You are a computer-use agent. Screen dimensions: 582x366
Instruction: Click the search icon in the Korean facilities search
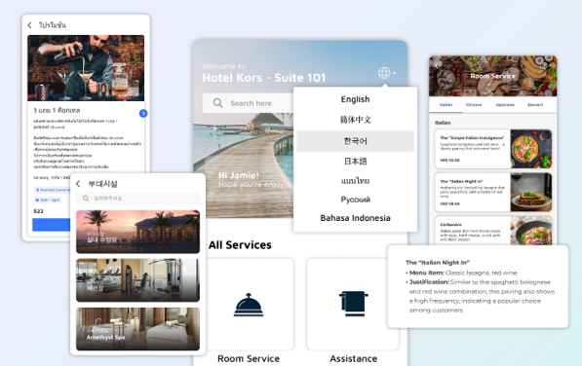(x=86, y=199)
